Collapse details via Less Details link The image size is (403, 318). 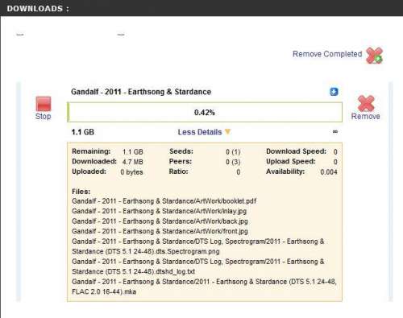click(x=200, y=132)
